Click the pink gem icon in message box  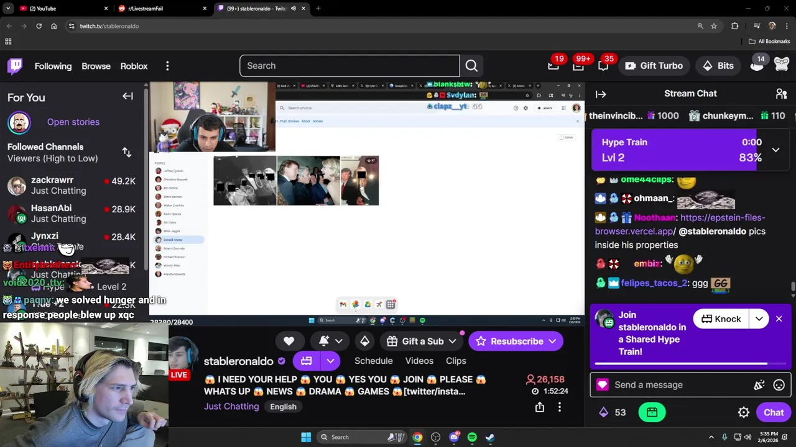(602, 385)
